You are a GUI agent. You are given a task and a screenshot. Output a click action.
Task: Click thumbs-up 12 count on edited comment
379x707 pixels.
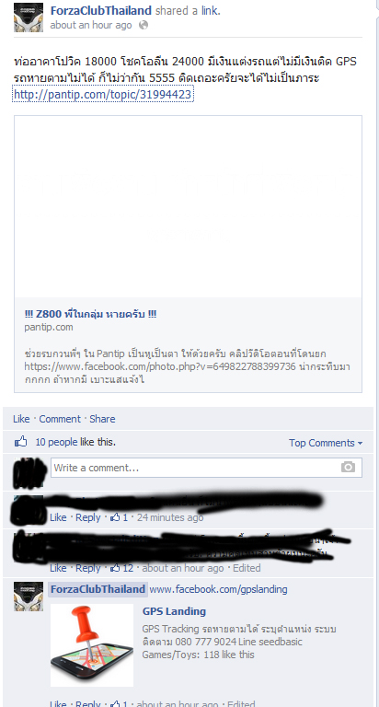coord(121,568)
